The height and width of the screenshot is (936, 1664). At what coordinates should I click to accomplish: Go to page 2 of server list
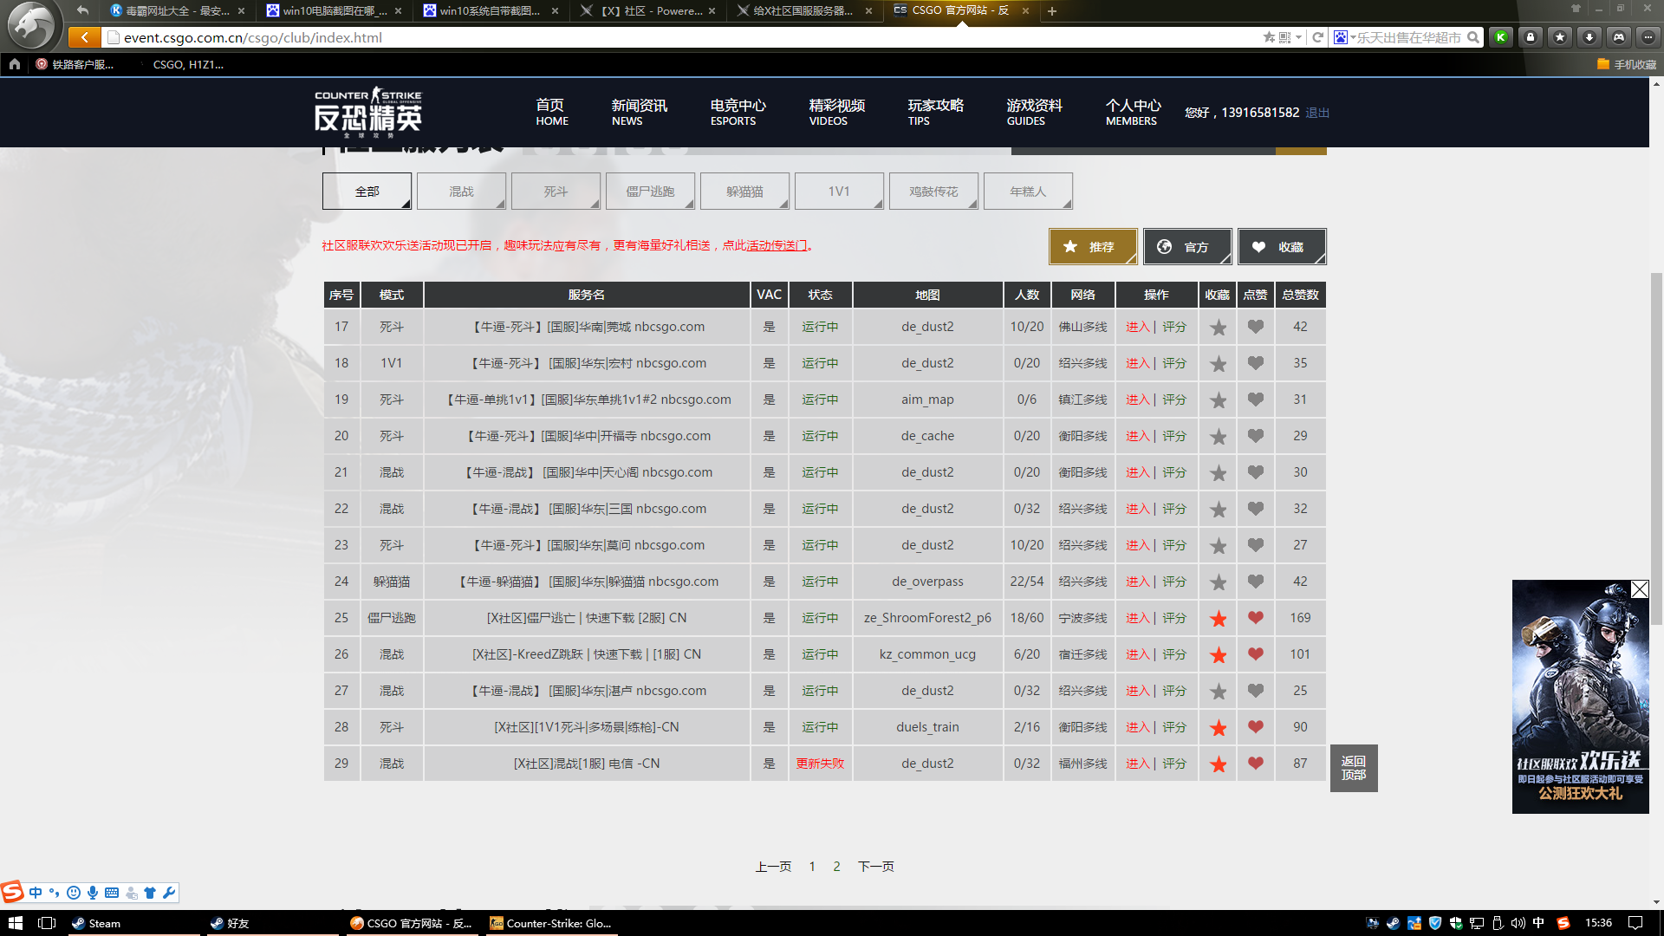click(836, 866)
